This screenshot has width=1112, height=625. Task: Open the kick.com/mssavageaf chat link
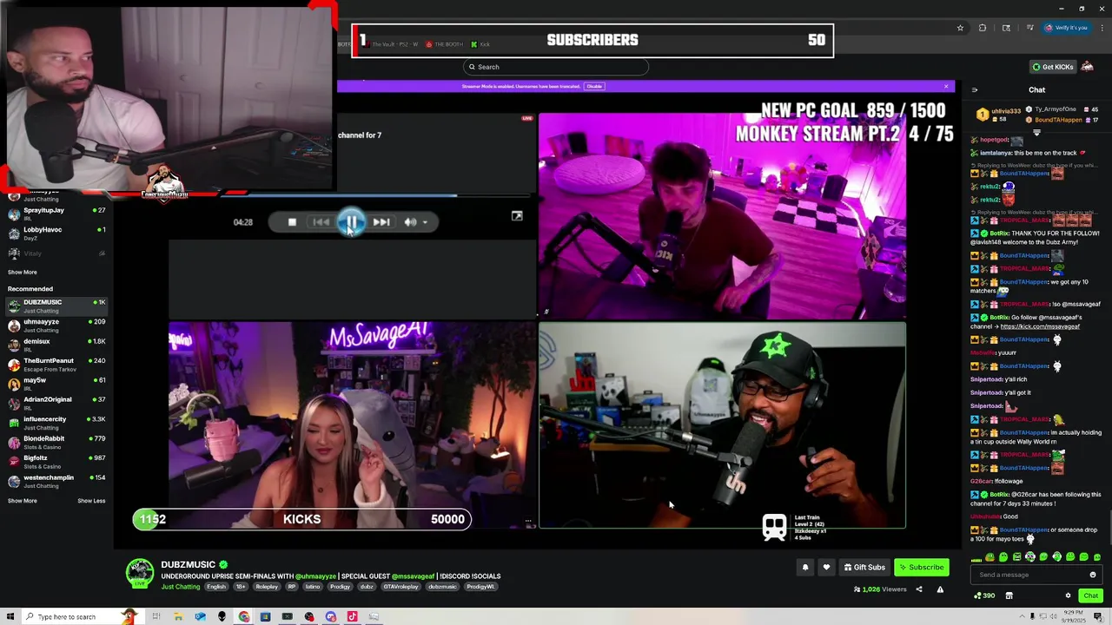[x=1040, y=326]
